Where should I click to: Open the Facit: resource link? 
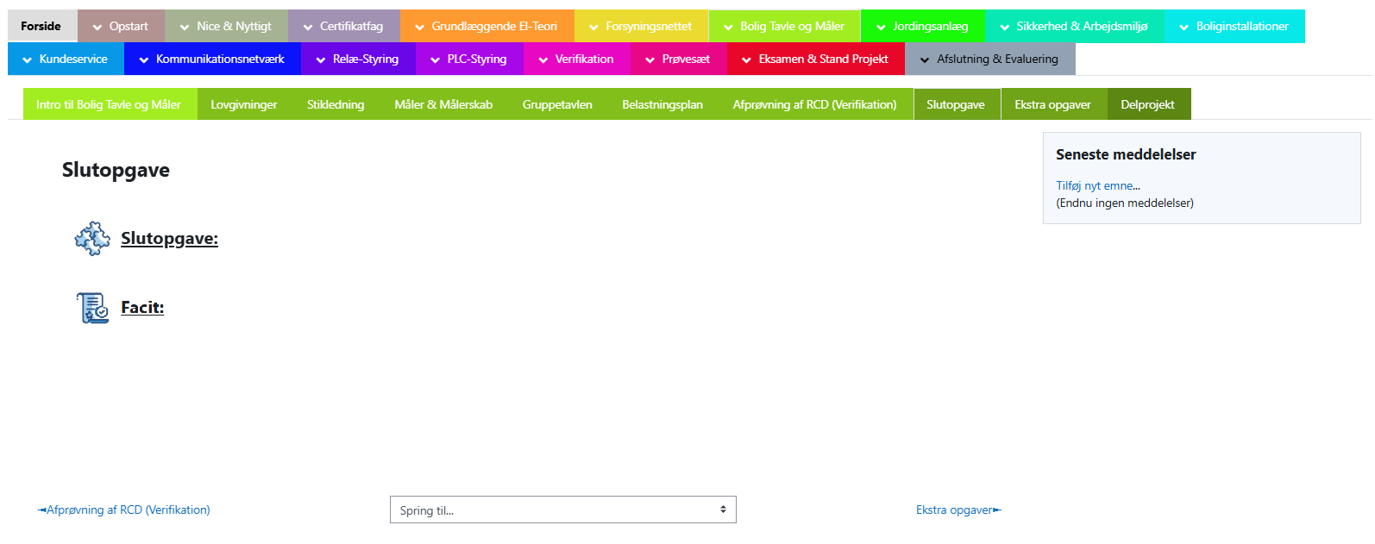click(142, 308)
